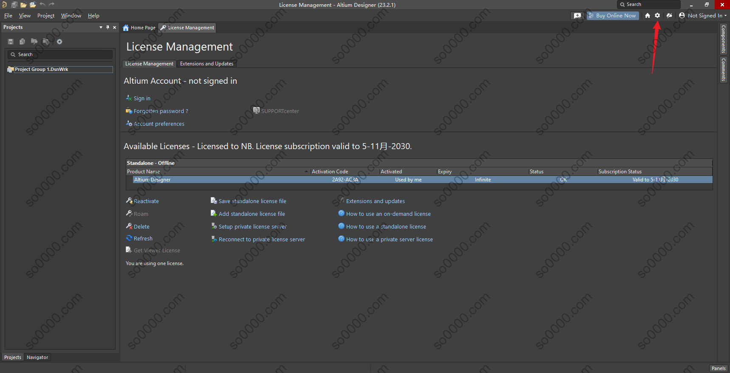Viewport: 730px width, 373px height.
Task: Click the Reactivate link
Action: tap(146, 201)
